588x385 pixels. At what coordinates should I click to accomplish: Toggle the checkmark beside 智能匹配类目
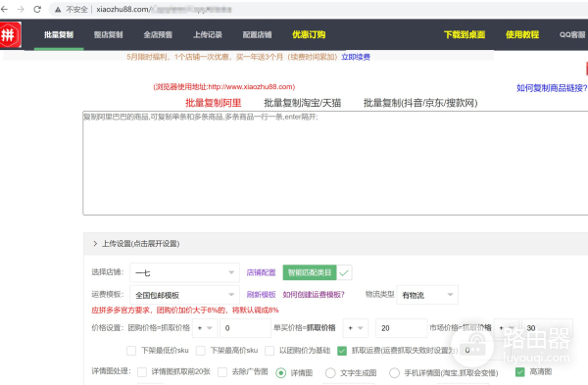pos(344,273)
